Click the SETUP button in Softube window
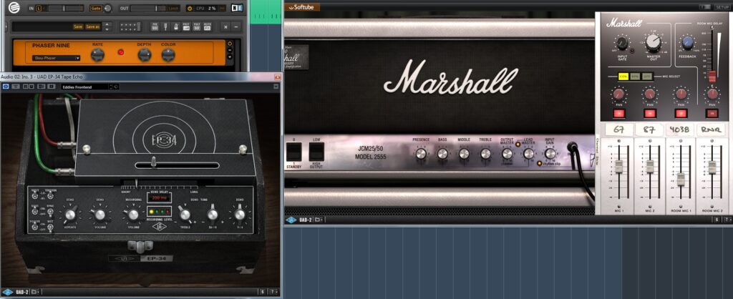733x299 pixels. coord(722,7)
